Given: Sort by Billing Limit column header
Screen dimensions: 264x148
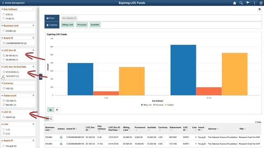Looking at the screenshot, I should click(x=126, y=129).
